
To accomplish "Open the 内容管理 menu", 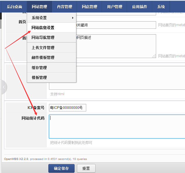I will [x=65, y=7].
